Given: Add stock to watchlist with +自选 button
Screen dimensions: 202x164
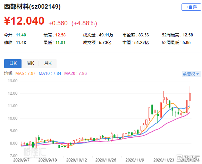Looking at the screenshot, I should click(191, 7).
